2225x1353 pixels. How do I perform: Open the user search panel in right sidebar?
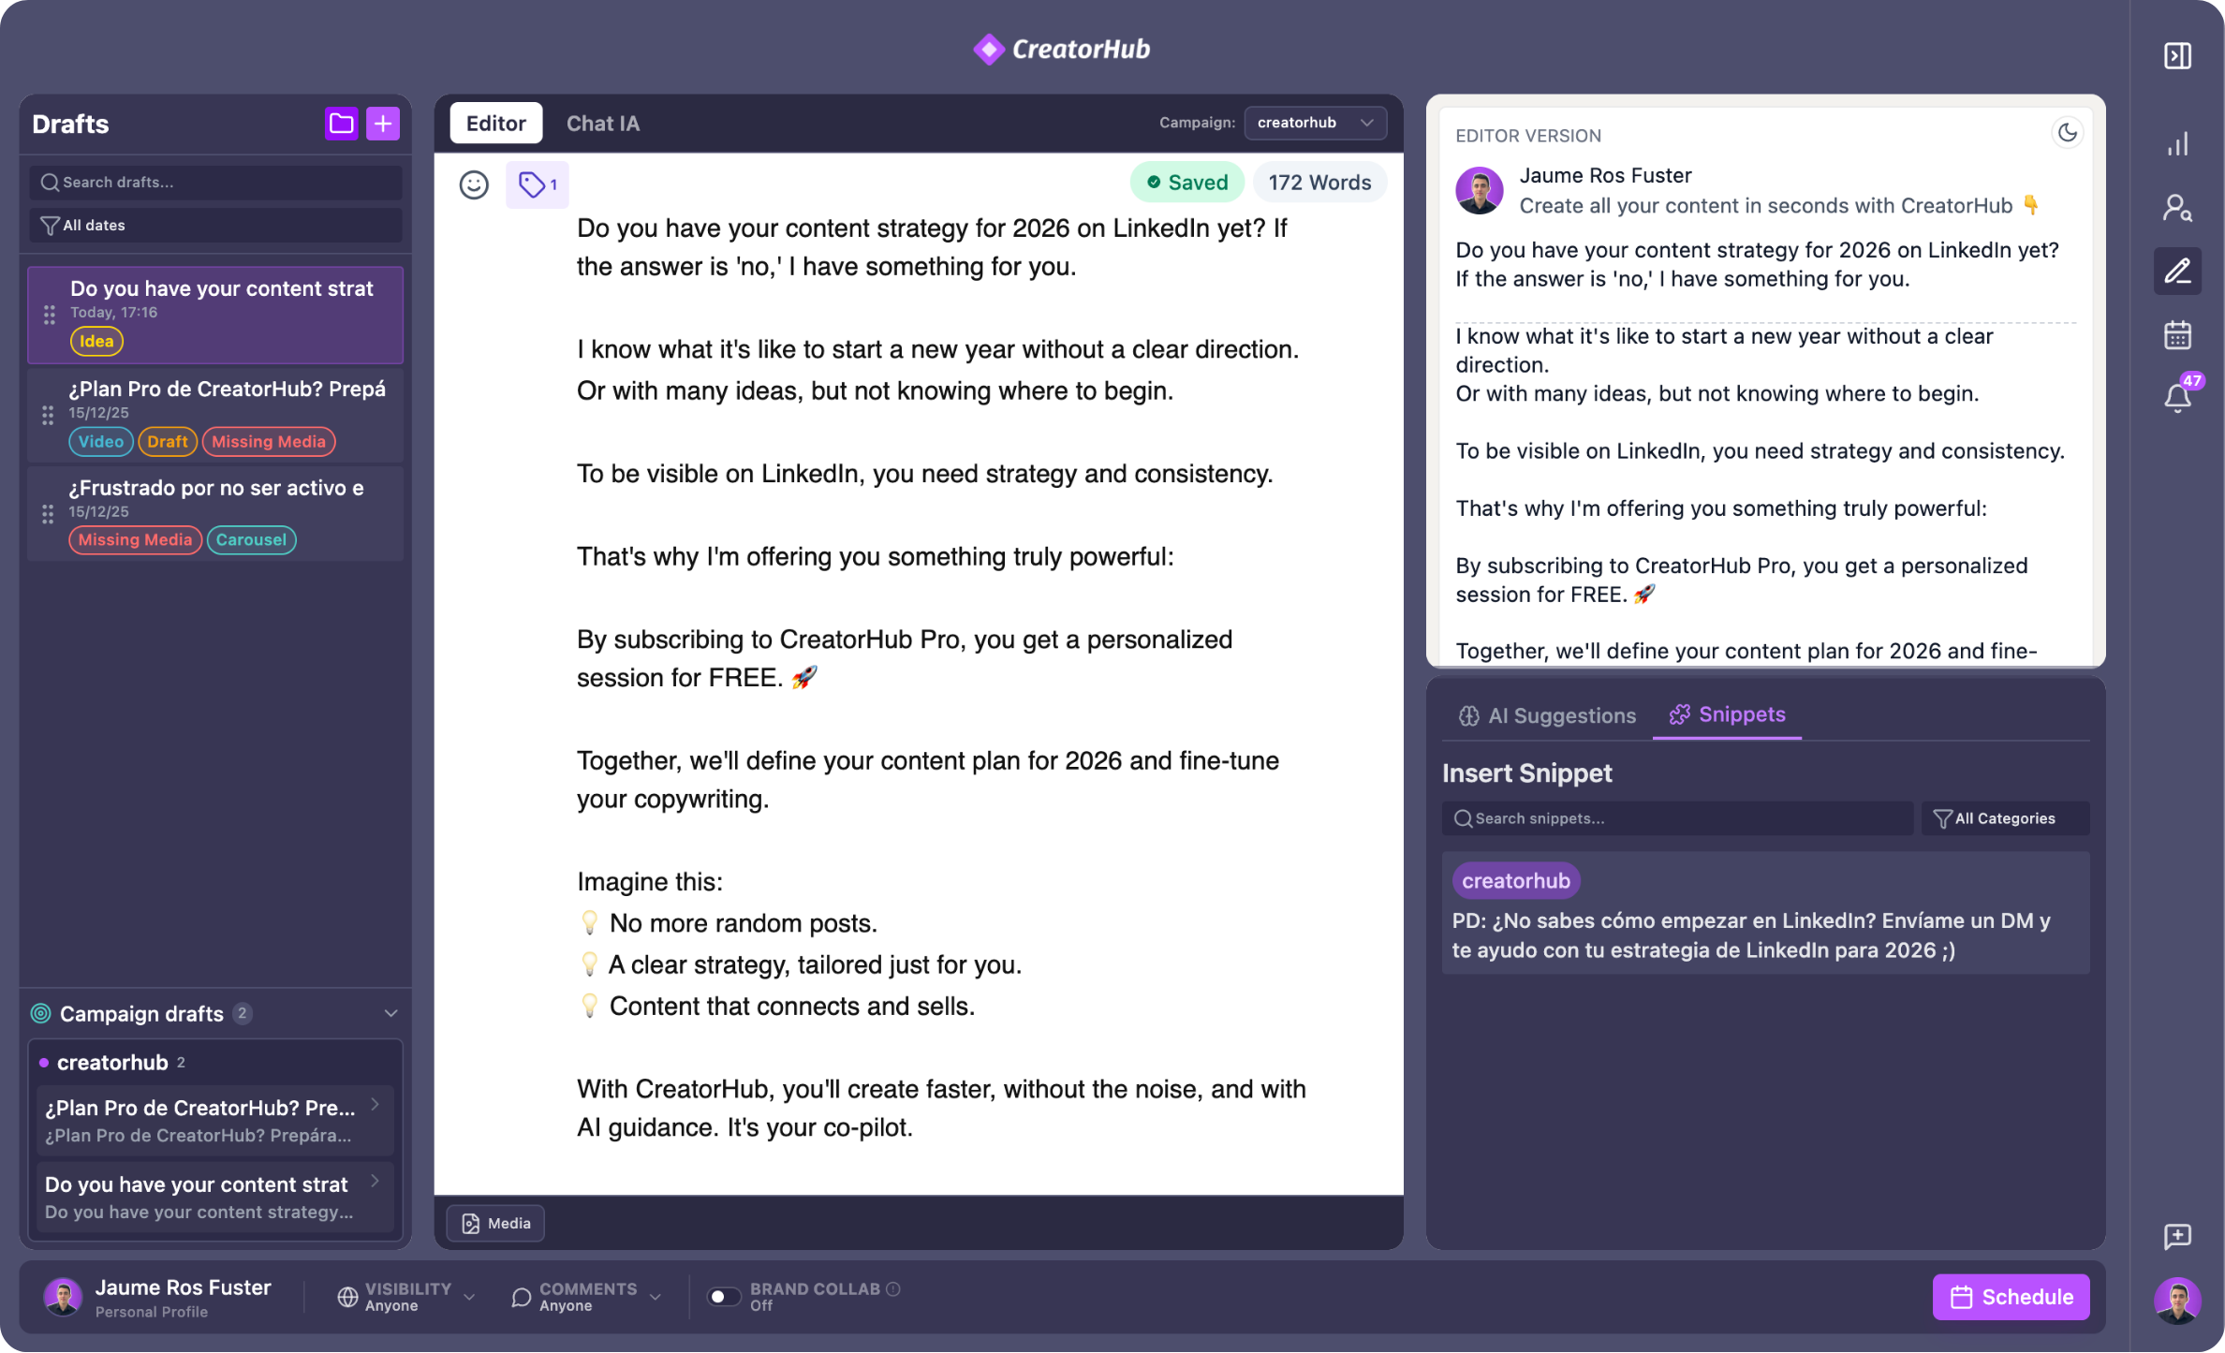click(2177, 208)
